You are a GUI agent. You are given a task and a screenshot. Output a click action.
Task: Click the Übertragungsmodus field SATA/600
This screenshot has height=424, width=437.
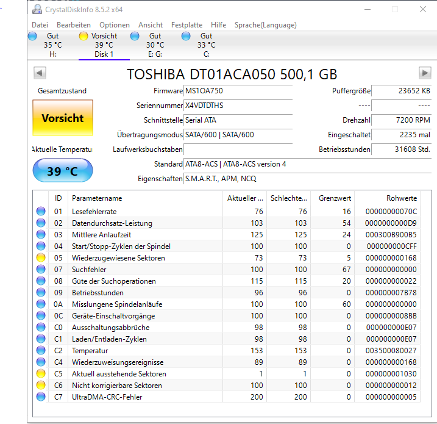pyautogui.click(x=238, y=135)
